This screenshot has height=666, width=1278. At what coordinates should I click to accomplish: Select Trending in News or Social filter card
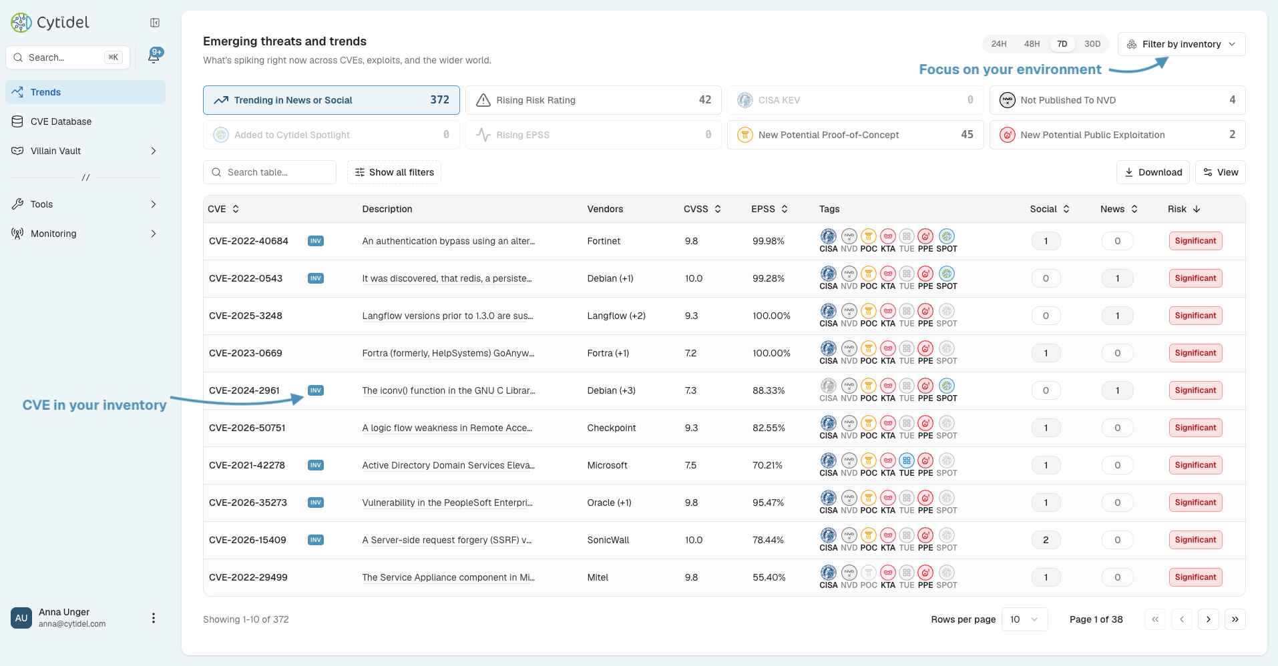tap(331, 100)
